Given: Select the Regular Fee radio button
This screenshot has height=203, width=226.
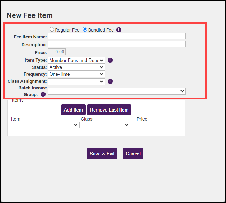Looking at the screenshot, I should 52,29.
